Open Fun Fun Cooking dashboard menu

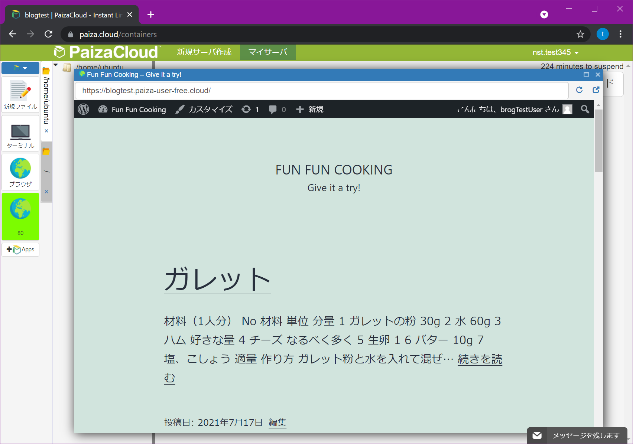click(132, 110)
